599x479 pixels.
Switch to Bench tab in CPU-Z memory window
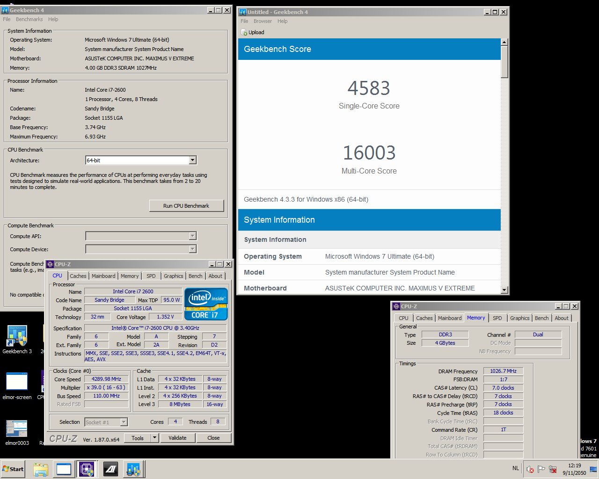tap(542, 318)
